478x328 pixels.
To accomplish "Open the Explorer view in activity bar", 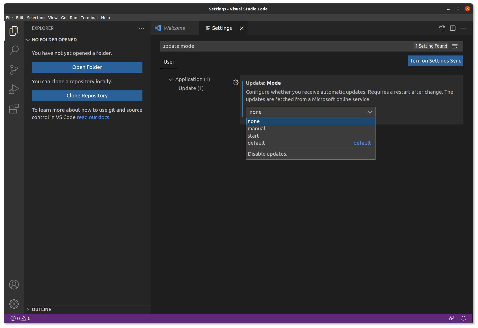I will tap(14, 31).
